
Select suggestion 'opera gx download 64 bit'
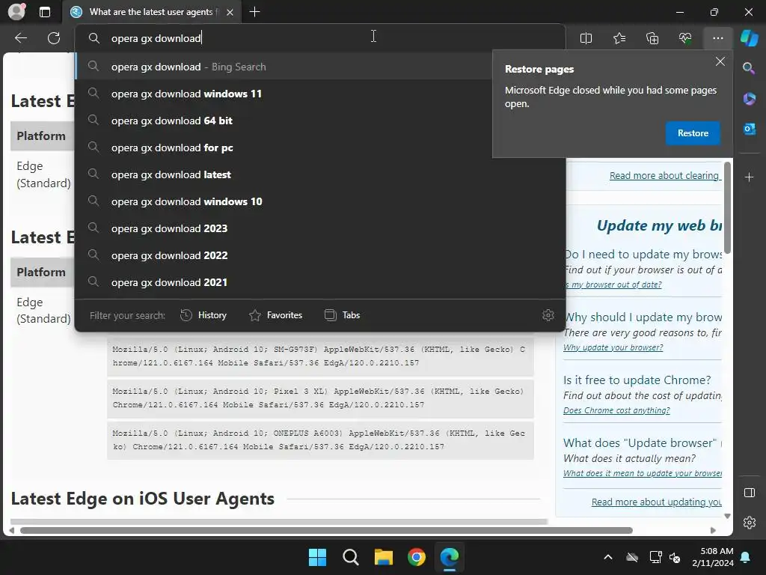click(x=284, y=121)
